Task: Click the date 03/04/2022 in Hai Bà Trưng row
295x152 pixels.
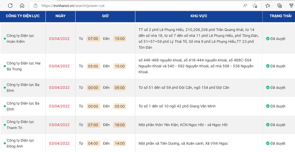Action: pos(59,66)
